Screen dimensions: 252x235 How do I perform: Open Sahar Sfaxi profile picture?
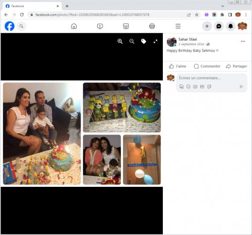pos(171,42)
